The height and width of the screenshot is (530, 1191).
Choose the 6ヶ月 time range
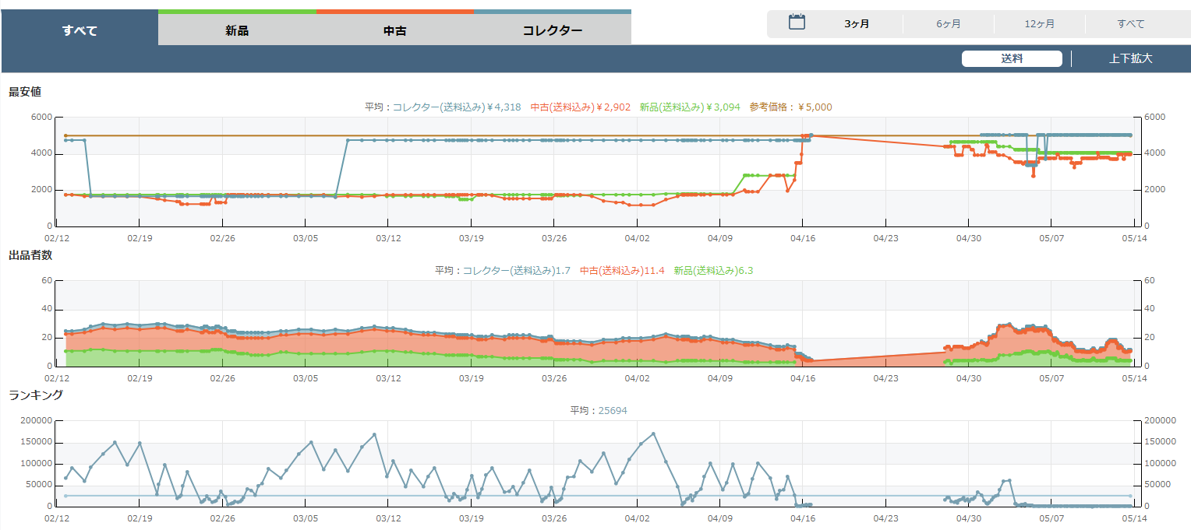948,24
